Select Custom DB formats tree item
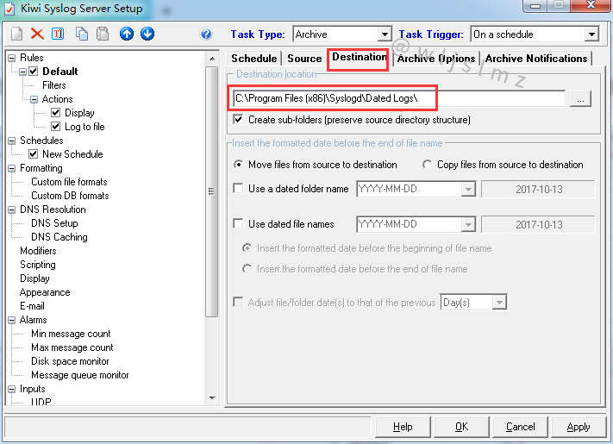The image size is (613, 444). pos(70,196)
